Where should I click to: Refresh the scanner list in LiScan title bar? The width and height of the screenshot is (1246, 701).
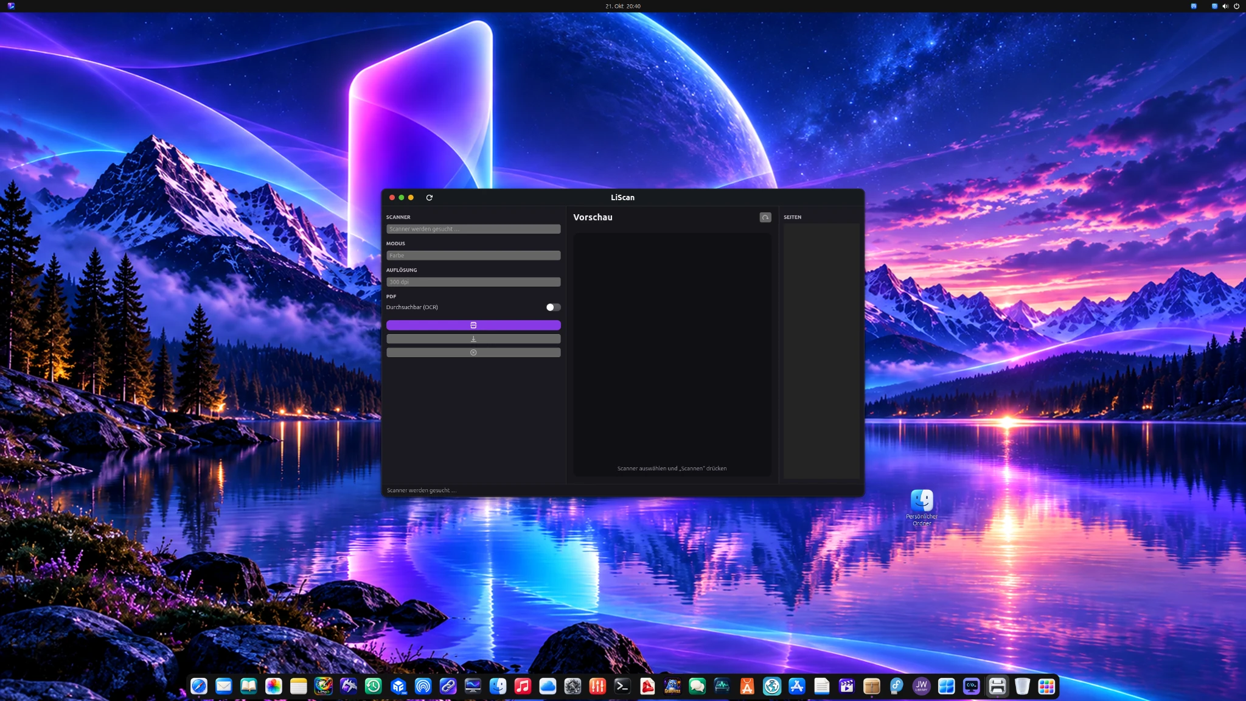[x=429, y=198]
